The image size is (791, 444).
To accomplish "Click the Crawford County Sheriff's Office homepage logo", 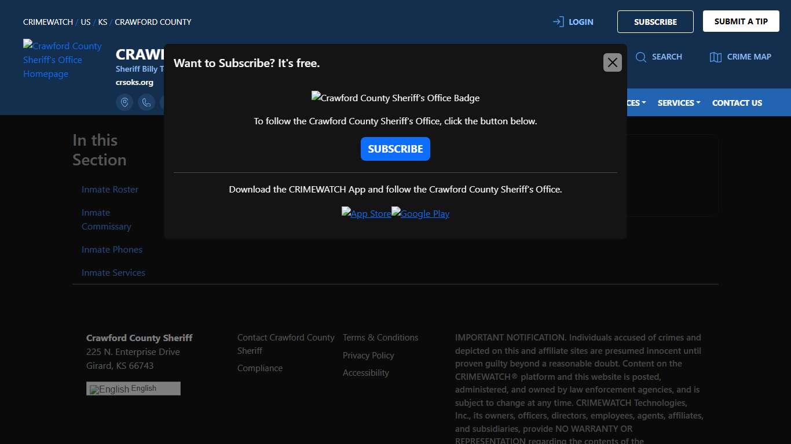I will pos(63,60).
